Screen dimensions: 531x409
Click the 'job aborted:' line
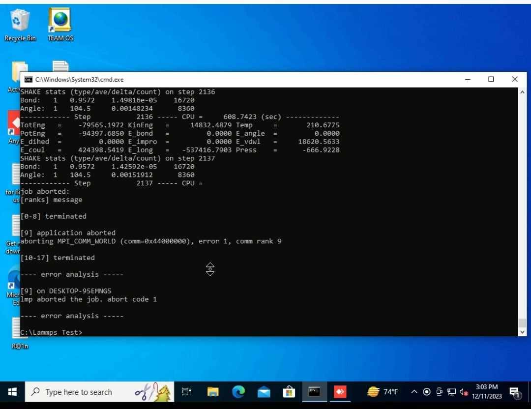pyautogui.click(x=45, y=192)
